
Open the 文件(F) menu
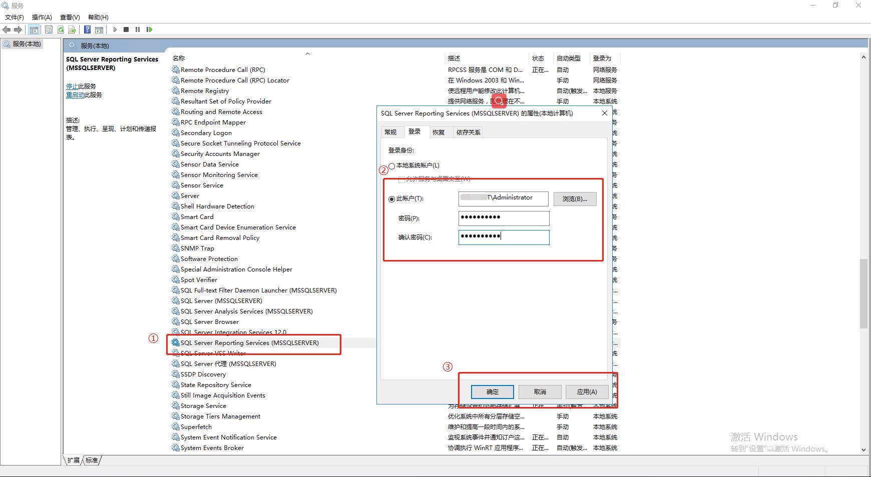pos(15,17)
